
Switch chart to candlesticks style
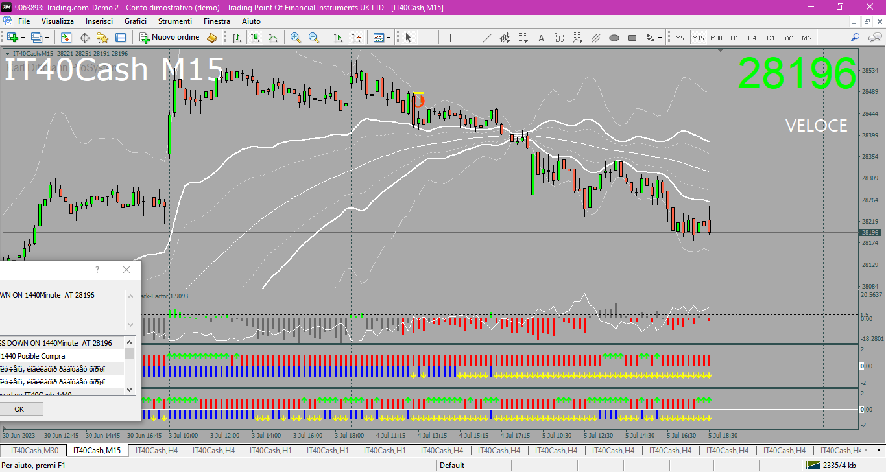pos(255,38)
